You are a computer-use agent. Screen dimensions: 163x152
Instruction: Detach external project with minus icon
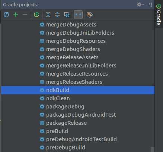click(25, 15)
